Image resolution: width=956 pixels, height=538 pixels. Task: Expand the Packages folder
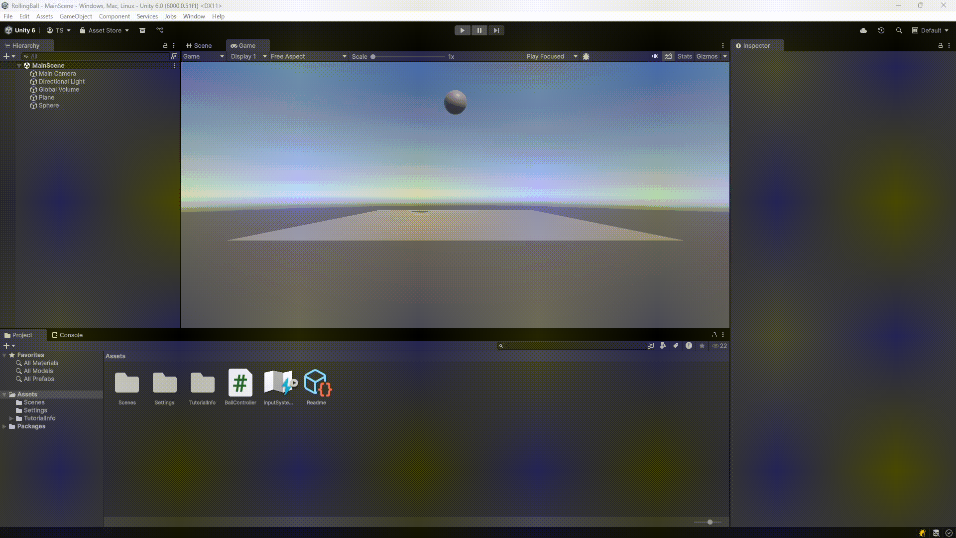[4, 426]
